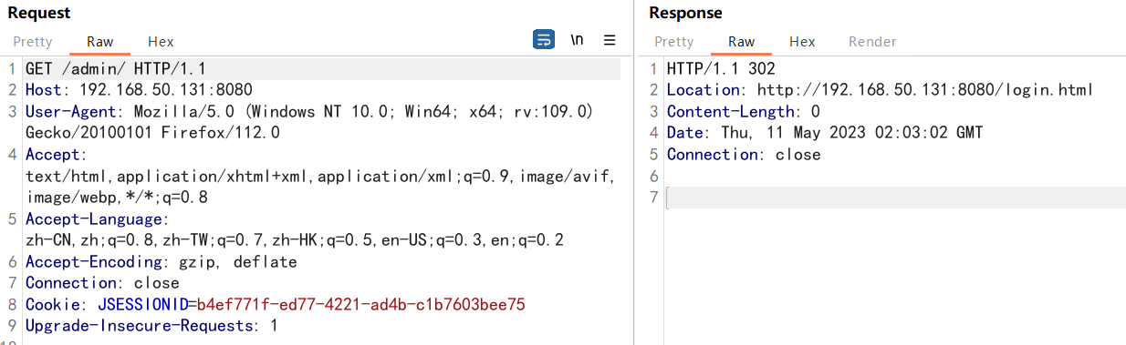This screenshot has height=345, width=1126.
Task: Click the Location login.html URL in response
Action: coord(924,90)
